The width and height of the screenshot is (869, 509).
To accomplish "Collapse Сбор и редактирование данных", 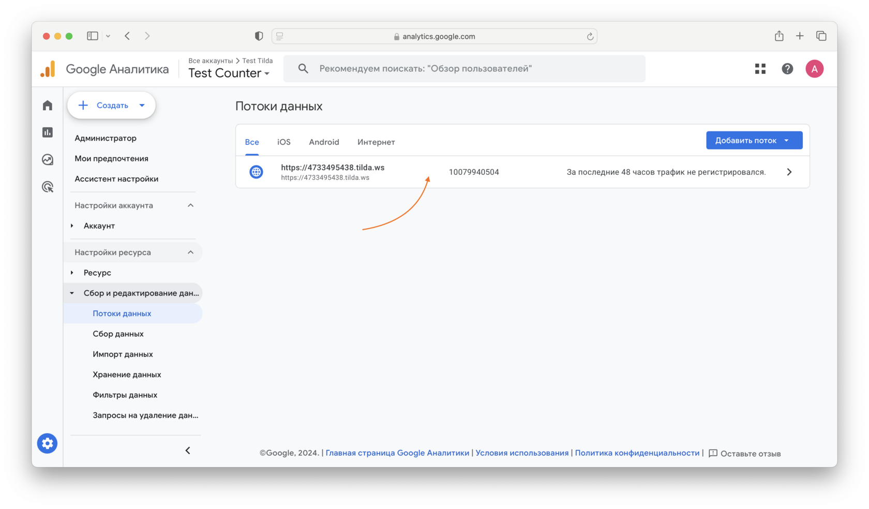I will click(72, 293).
